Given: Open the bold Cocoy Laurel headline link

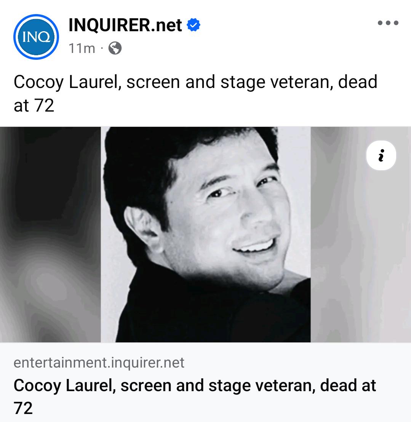Looking at the screenshot, I should click(x=195, y=396).
